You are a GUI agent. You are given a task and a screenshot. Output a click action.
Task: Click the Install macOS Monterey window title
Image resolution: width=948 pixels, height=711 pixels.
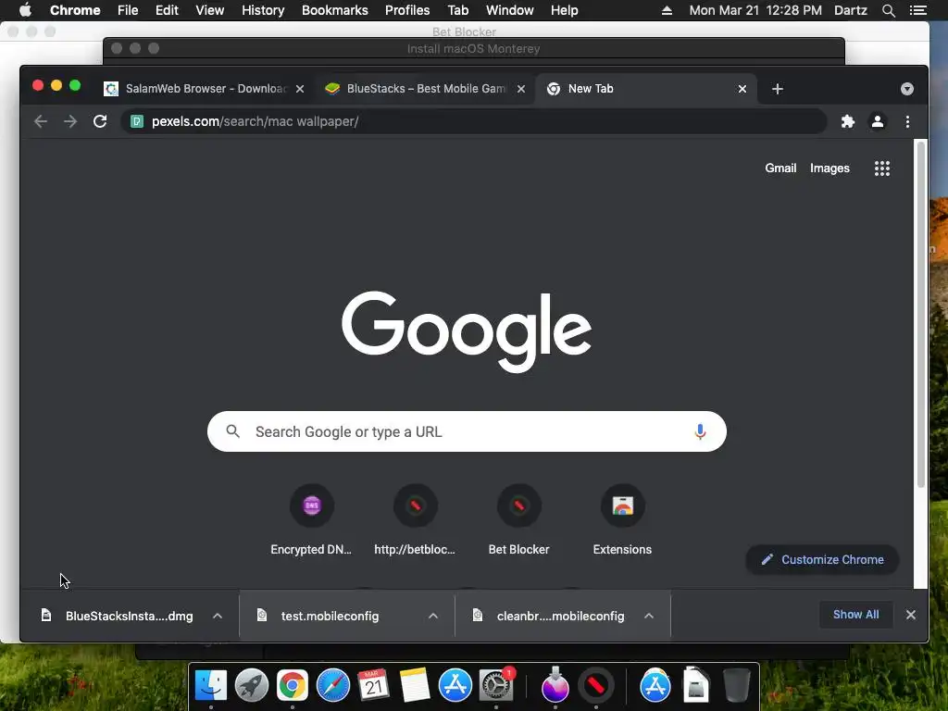point(473,49)
